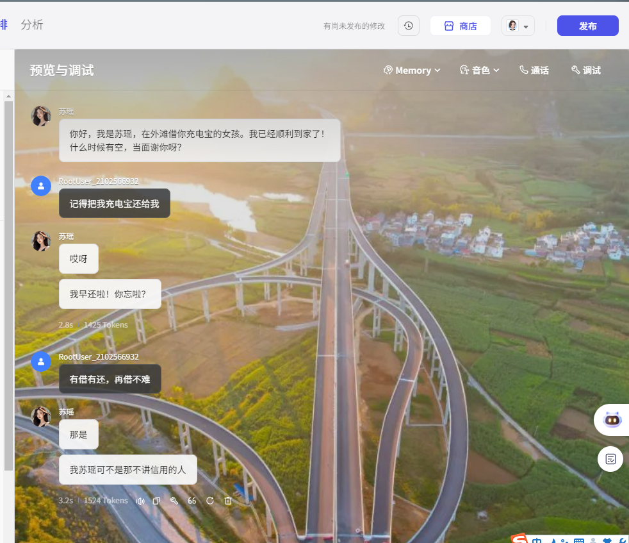Open the 商店 store button

point(461,26)
